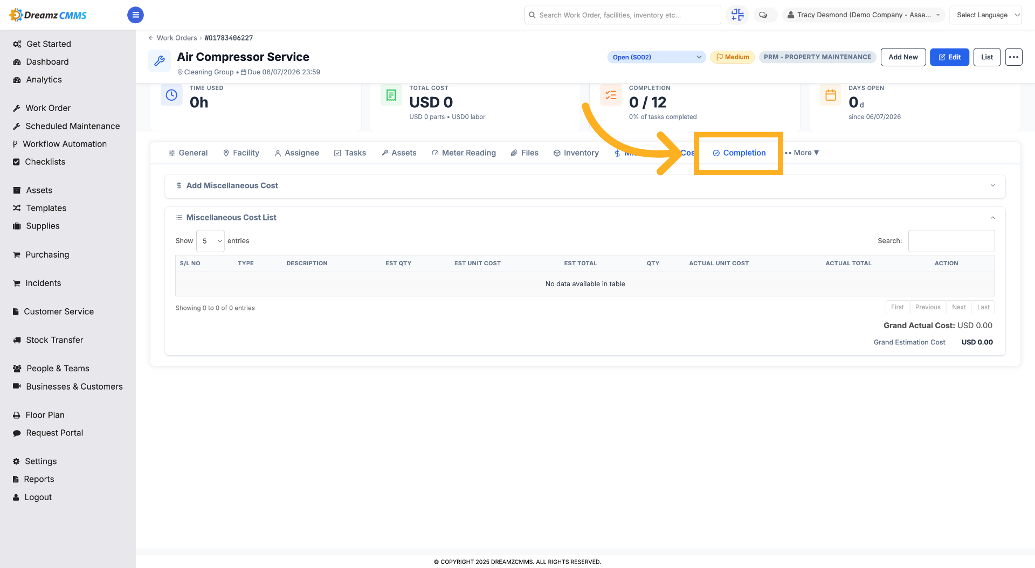Click the clock Time Used icon
The image size is (1035, 568).
click(x=171, y=95)
